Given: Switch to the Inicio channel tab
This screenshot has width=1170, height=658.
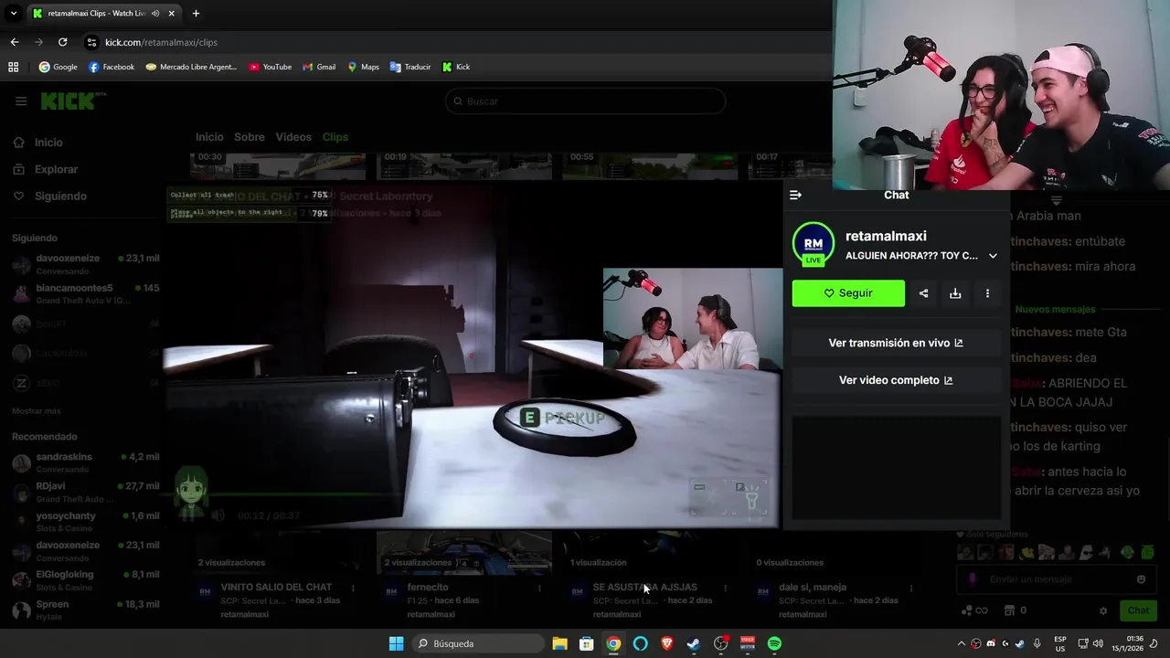Looking at the screenshot, I should point(209,137).
